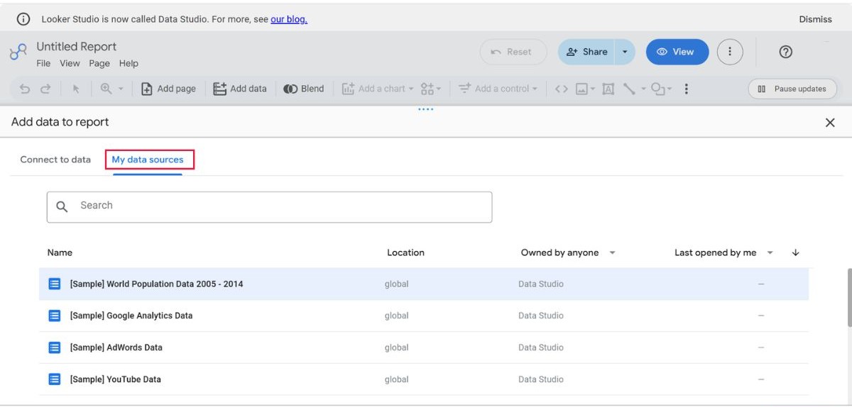Toggle the sort direction arrow
The width and height of the screenshot is (852, 407).
coord(795,252)
